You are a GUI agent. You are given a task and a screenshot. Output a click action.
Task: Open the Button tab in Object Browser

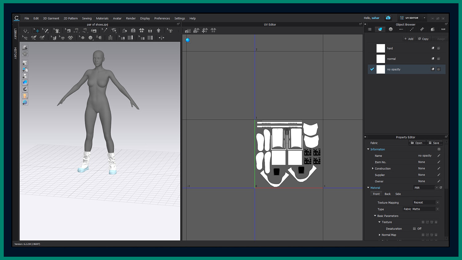(391, 29)
